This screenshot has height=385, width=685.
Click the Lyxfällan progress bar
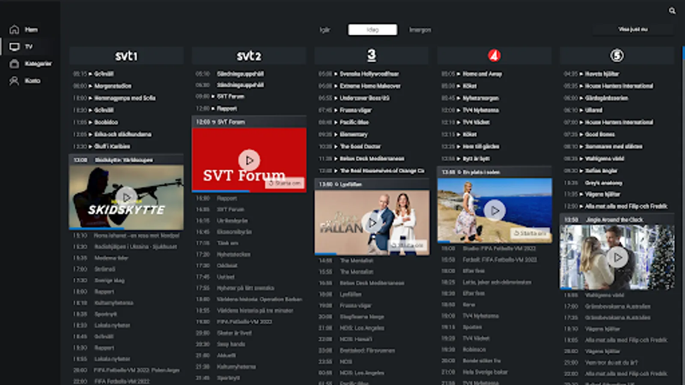[x=372, y=254]
